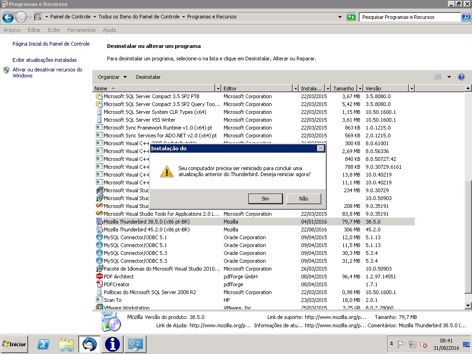
Task: Click Sim to restart now
Action: coord(265,199)
